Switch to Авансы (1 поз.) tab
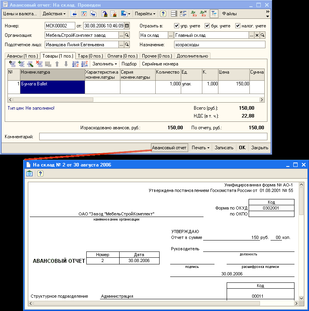This screenshot has height=311, width=309. 22,56
